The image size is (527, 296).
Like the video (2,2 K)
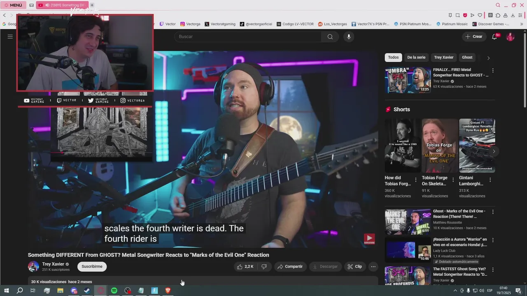(245, 266)
